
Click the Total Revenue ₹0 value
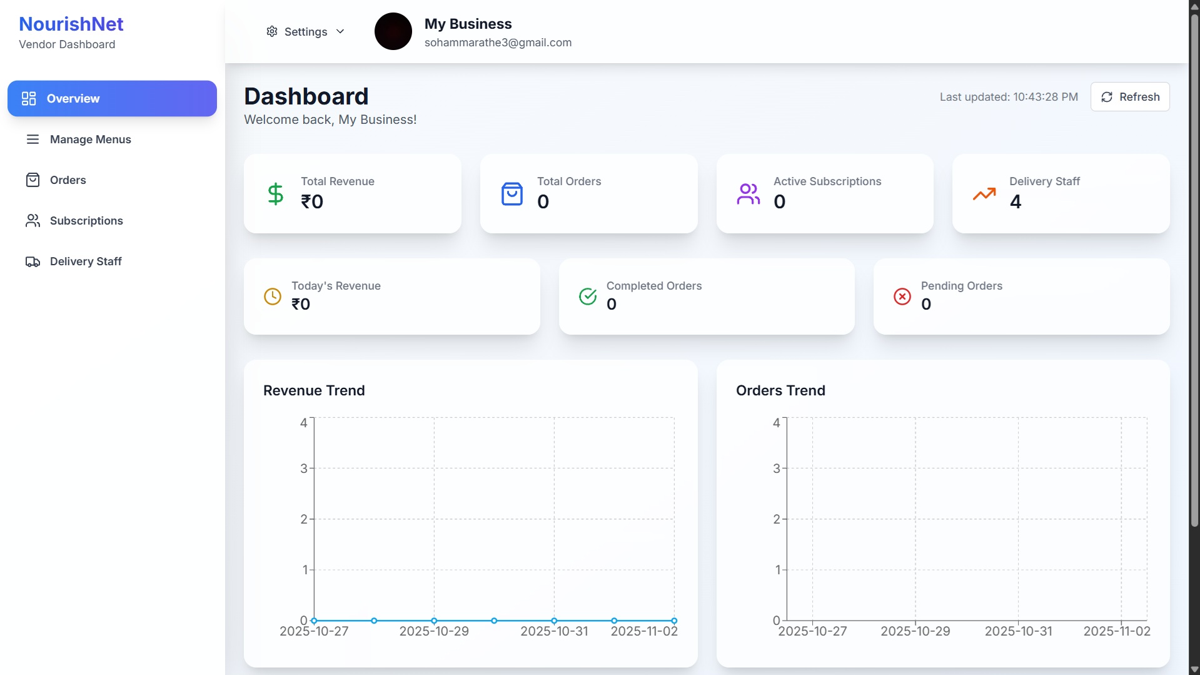312,201
